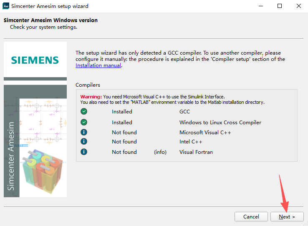Minimize the setup wizard window
Viewport: 308px width, 226px height.
260,6
